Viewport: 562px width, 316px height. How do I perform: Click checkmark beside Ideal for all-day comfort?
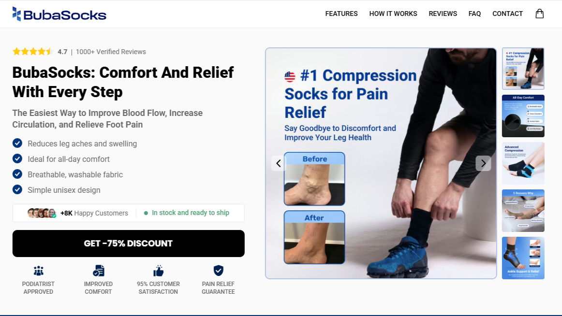click(17, 158)
